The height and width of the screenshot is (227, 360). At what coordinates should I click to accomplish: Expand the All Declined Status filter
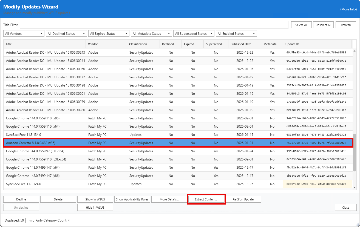(x=66, y=34)
